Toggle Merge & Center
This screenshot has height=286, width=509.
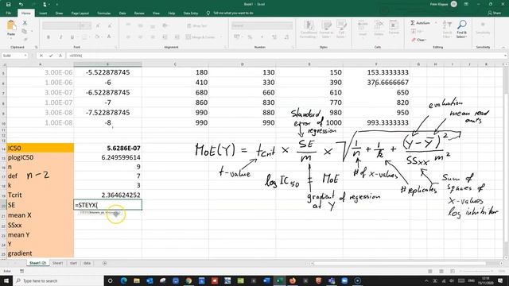coord(200,37)
